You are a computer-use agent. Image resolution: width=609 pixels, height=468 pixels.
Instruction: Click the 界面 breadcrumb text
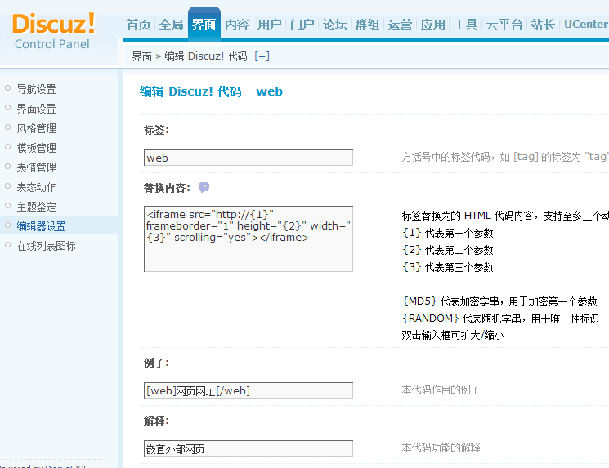[x=141, y=56]
